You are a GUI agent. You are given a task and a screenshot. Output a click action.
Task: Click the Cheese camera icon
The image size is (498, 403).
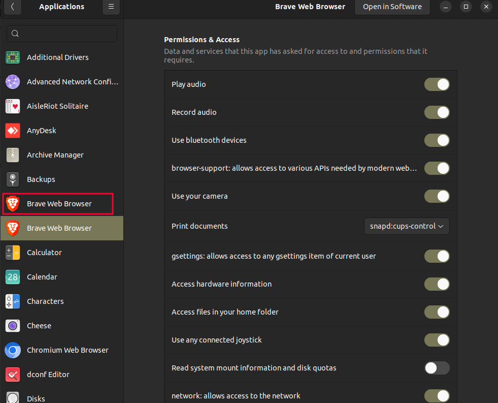point(13,326)
